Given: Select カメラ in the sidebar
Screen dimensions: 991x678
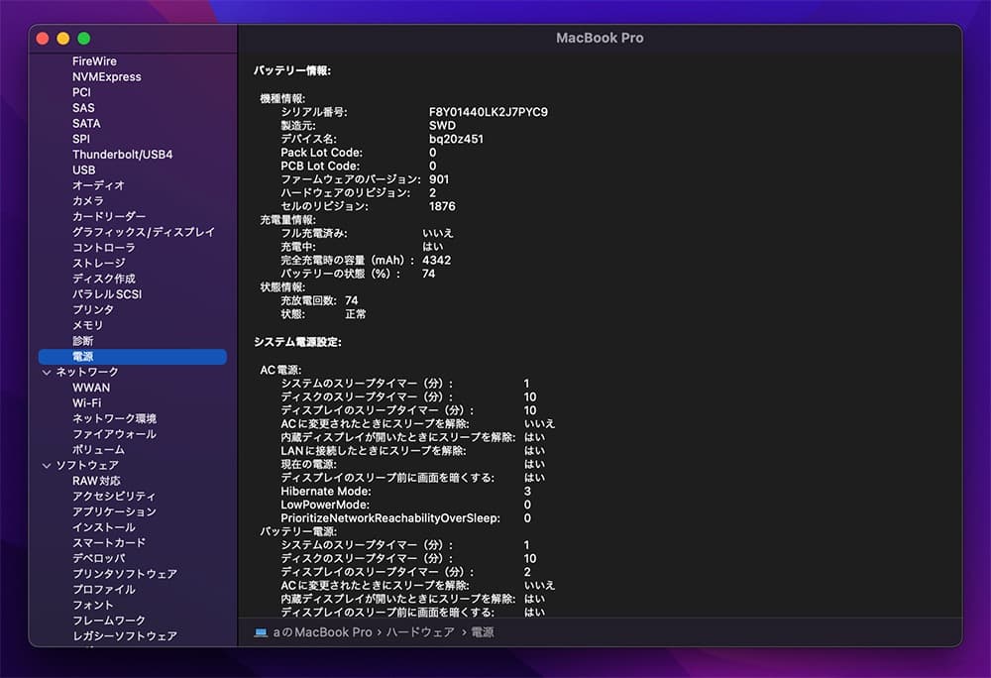Looking at the screenshot, I should 88,201.
